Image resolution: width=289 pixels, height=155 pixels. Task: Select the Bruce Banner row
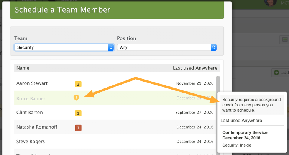(115, 98)
